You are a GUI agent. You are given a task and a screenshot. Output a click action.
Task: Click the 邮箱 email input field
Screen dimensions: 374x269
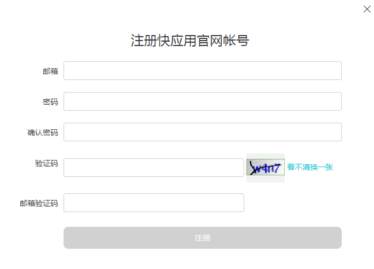203,71
